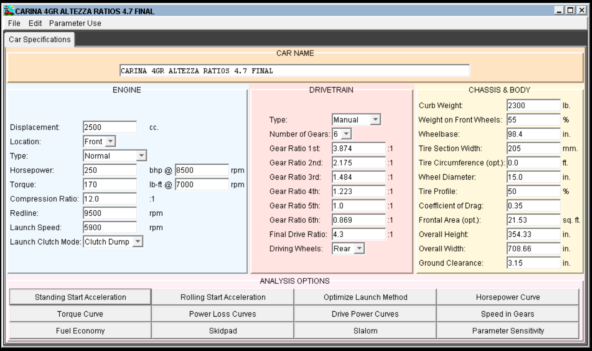Show the Torque Curve
The width and height of the screenshot is (592, 351).
(x=80, y=314)
